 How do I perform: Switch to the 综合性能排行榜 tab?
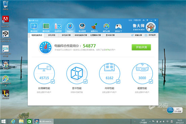(x=81, y=35)
